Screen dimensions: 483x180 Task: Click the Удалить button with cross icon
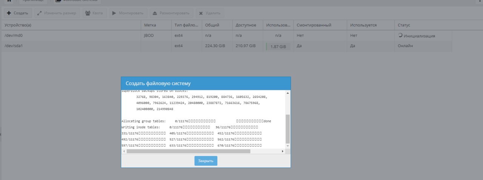[210, 13]
